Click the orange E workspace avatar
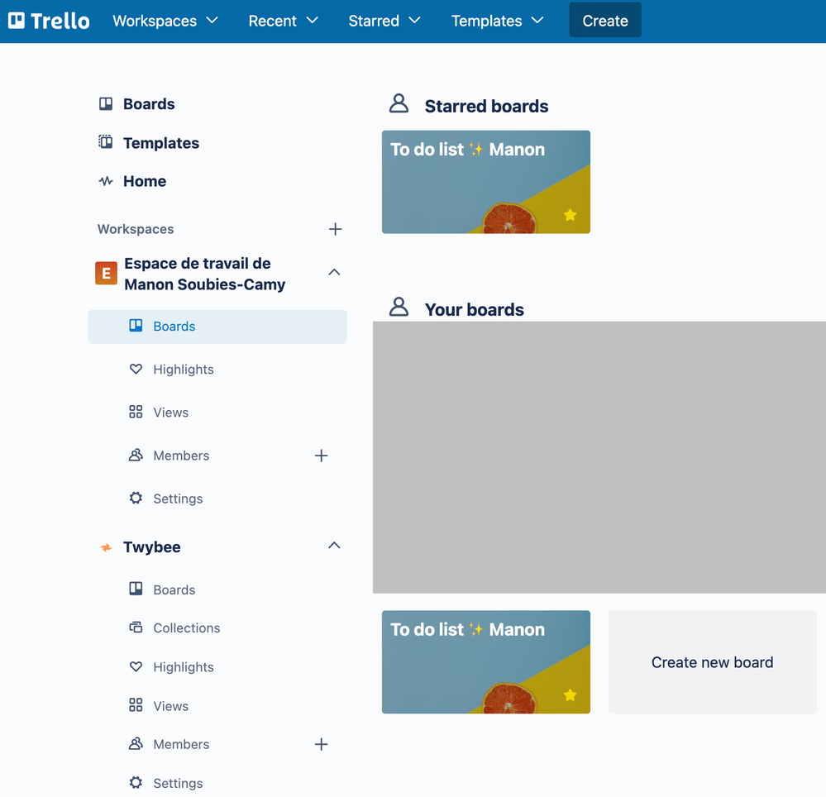 (x=106, y=273)
